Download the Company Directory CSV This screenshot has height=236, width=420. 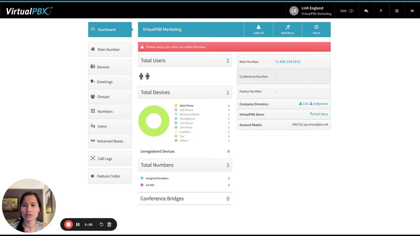click(x=304, y=104)
